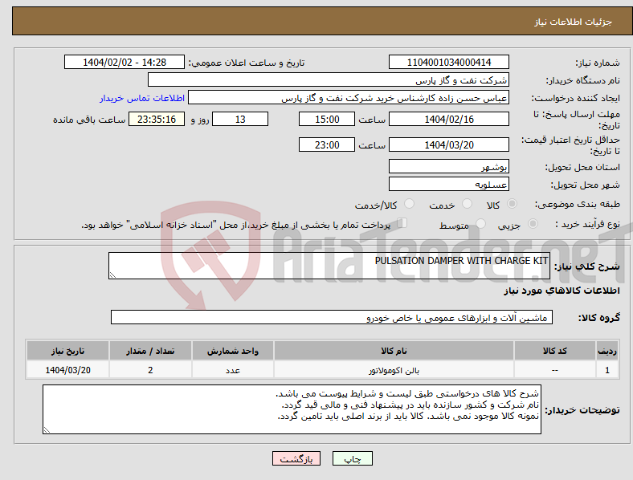Click the واحد شمارش column header
The height and width of the screenshot is (480, 633).
click(233, 351)
